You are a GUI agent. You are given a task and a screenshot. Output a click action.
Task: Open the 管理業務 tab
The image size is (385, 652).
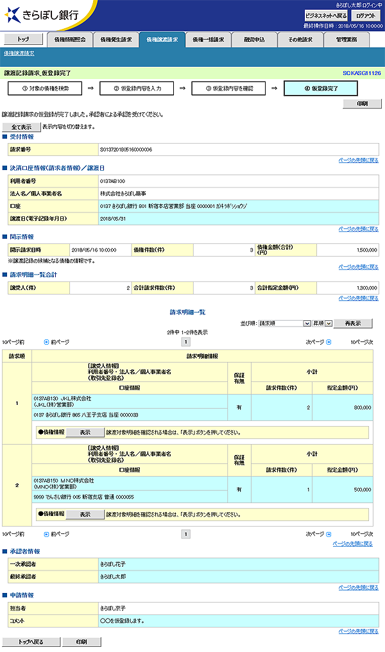click(346, 40)
